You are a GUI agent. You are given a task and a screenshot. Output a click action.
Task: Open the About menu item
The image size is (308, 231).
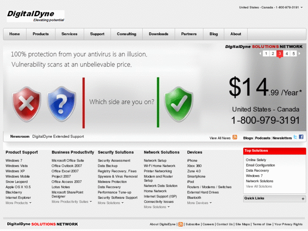tap(236, 34)
